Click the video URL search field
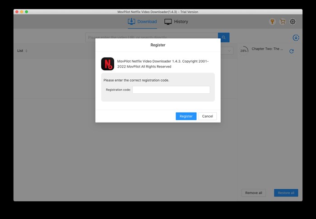 pyautogui.click(x=152, y=37)
